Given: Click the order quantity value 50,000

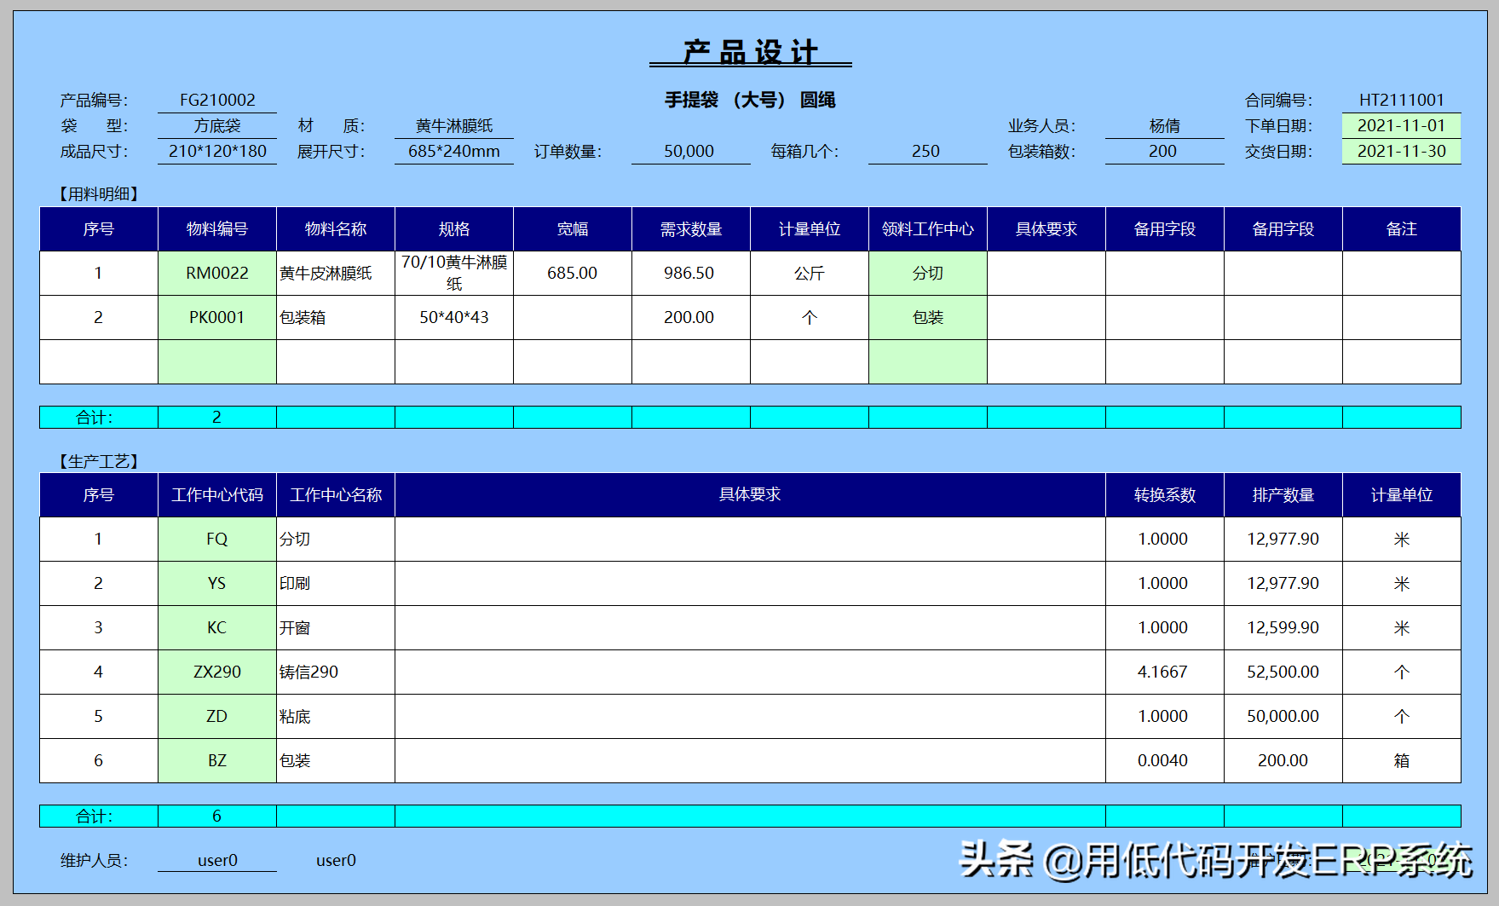Looking at the screenshot, I should click(x=690, y=152).
